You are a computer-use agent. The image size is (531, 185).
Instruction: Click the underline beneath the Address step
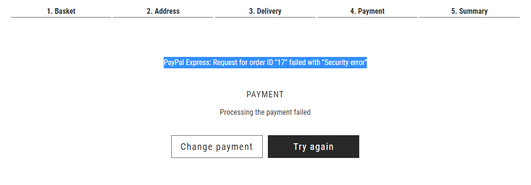click(163, 17)
